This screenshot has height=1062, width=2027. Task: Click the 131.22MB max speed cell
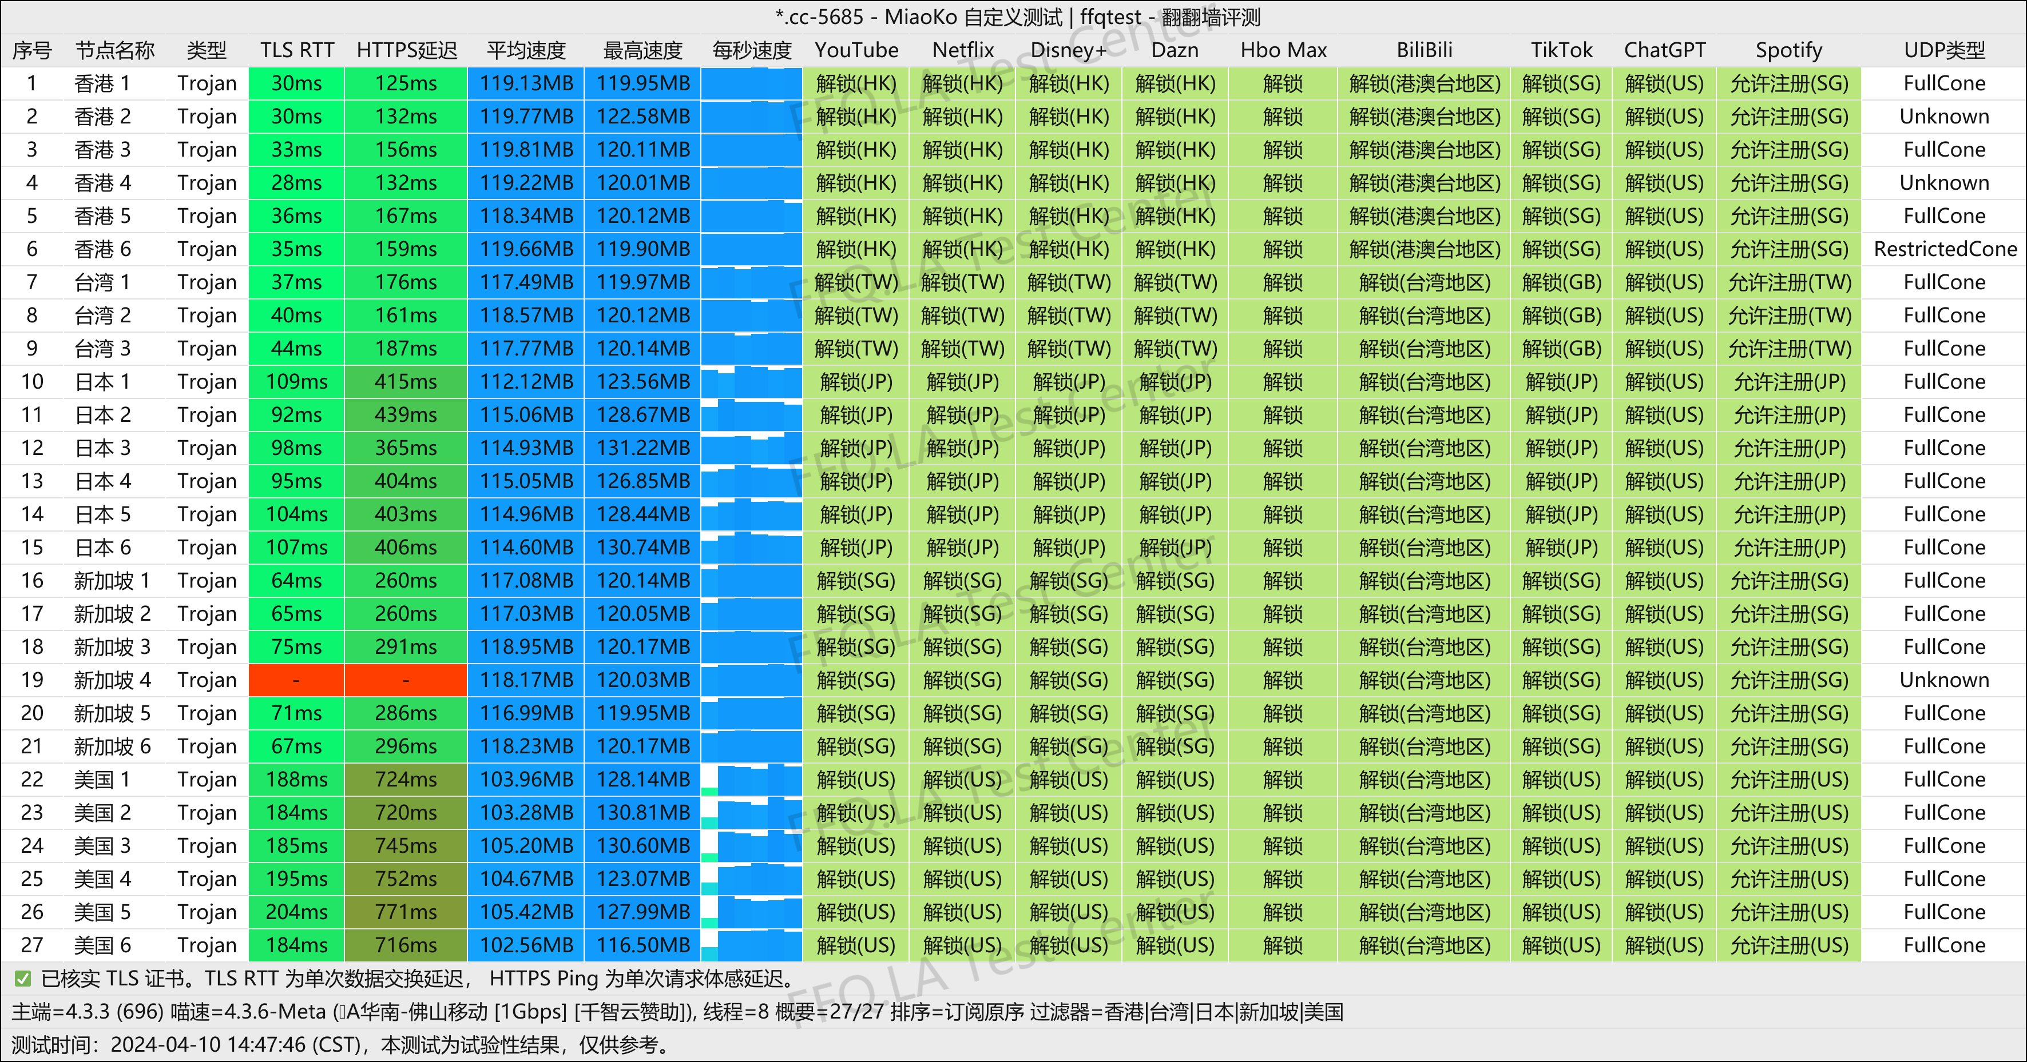tap(642, 448)
